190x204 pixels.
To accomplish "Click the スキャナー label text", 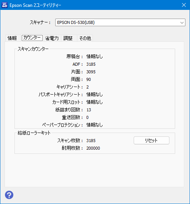I will 40,22.
